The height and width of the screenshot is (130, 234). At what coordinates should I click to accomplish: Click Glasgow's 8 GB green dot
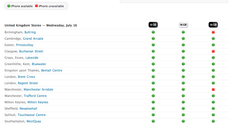[x=153, y=51]
